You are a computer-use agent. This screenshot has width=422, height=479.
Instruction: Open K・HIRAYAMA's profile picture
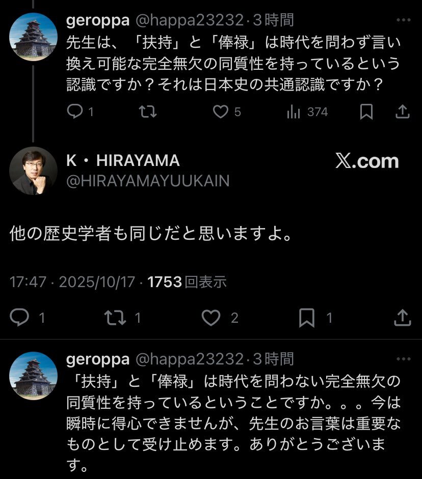34,171
